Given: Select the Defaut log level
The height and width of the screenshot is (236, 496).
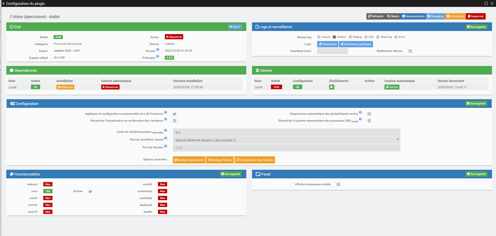Looking at the screenshot, I should point(334,37).
